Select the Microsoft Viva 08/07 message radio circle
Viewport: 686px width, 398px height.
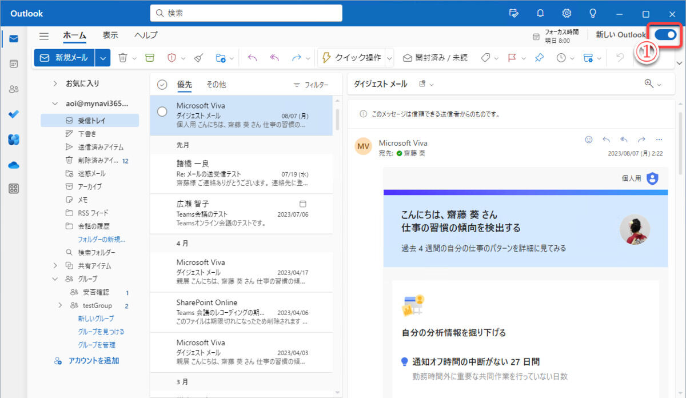tap(162, 112)
